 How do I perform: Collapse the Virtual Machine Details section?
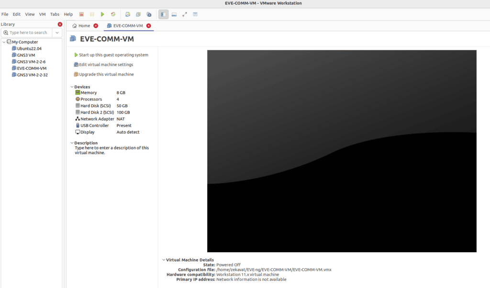coord(164,260)
